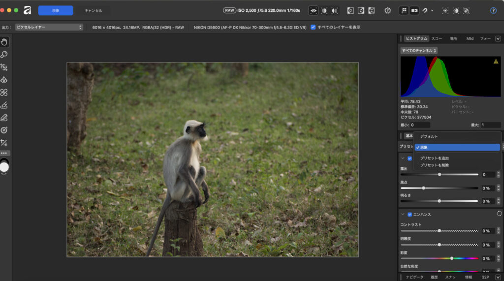This screenshot has width=504, height=281.
Task: Open the Help question mark icon
Action: [493, 10]
